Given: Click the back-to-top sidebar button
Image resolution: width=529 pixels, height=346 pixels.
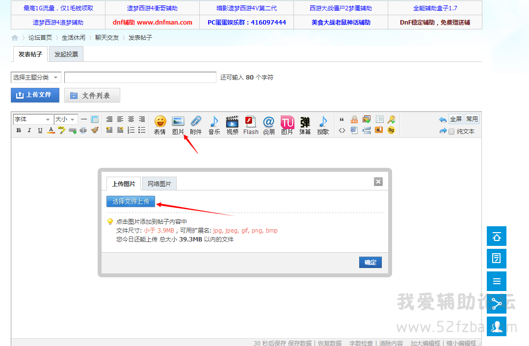Looking at the screenshot, I should tap(497, 236).
